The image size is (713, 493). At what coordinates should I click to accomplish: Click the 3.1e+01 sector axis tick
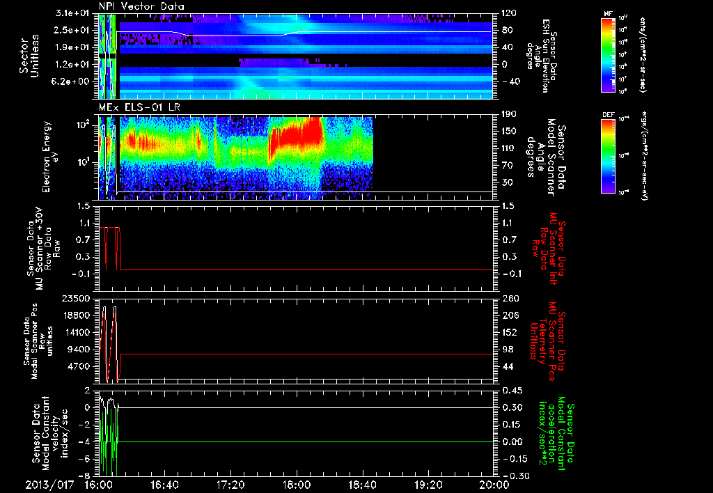tap(72, 13)
